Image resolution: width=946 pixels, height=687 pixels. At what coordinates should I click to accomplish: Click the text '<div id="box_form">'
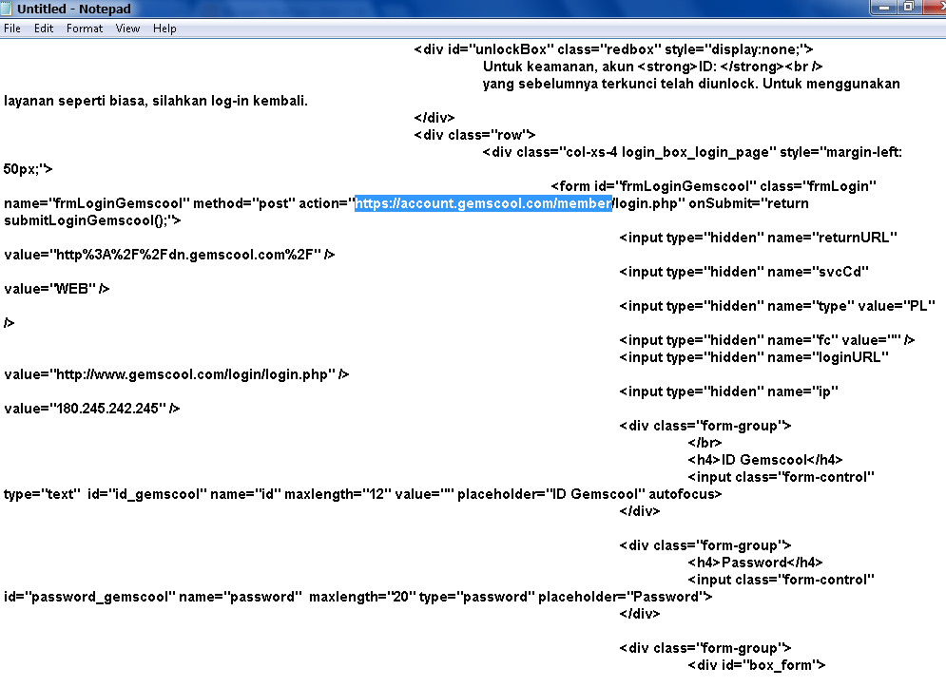[757, 665]
